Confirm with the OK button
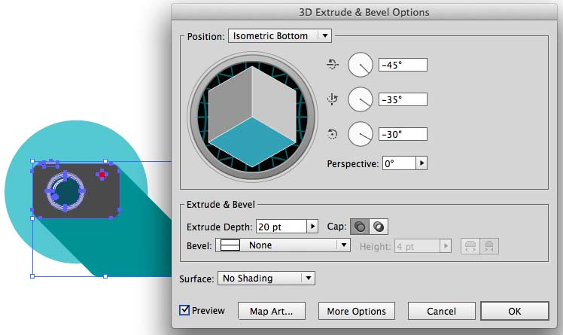The image size is (563, 335). [514, 311]
